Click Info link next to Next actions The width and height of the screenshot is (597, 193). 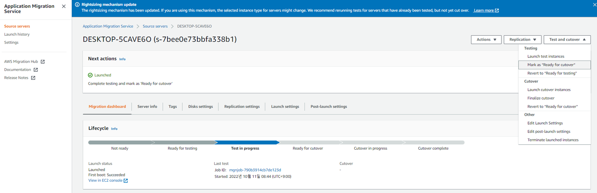coord(122,59)
